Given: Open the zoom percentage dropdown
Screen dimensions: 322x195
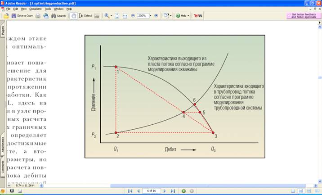Looking at the screenshot, I should point(150,16).
